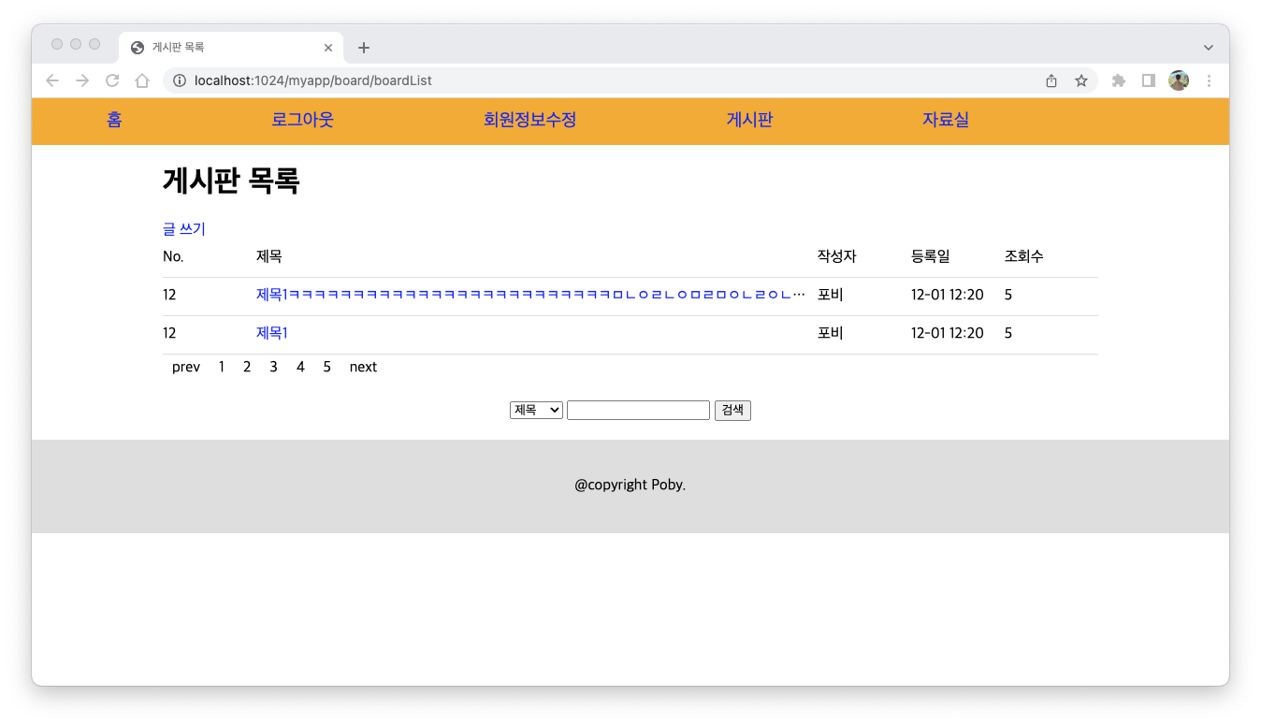Open a new tab with the plus button

[x=364, y=48]
